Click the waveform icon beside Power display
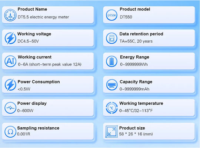The height and width of the screenshot is (148, 200). 10,108
